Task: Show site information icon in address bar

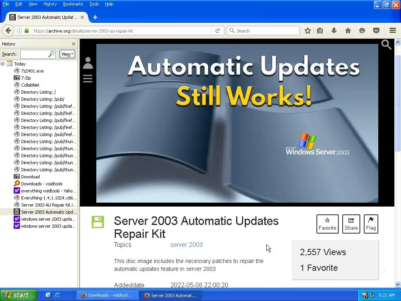Action: (x=20, y=31)
